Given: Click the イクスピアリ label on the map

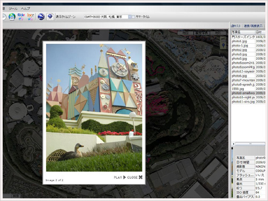Looking at the screenshot, I should click(215, 69).
